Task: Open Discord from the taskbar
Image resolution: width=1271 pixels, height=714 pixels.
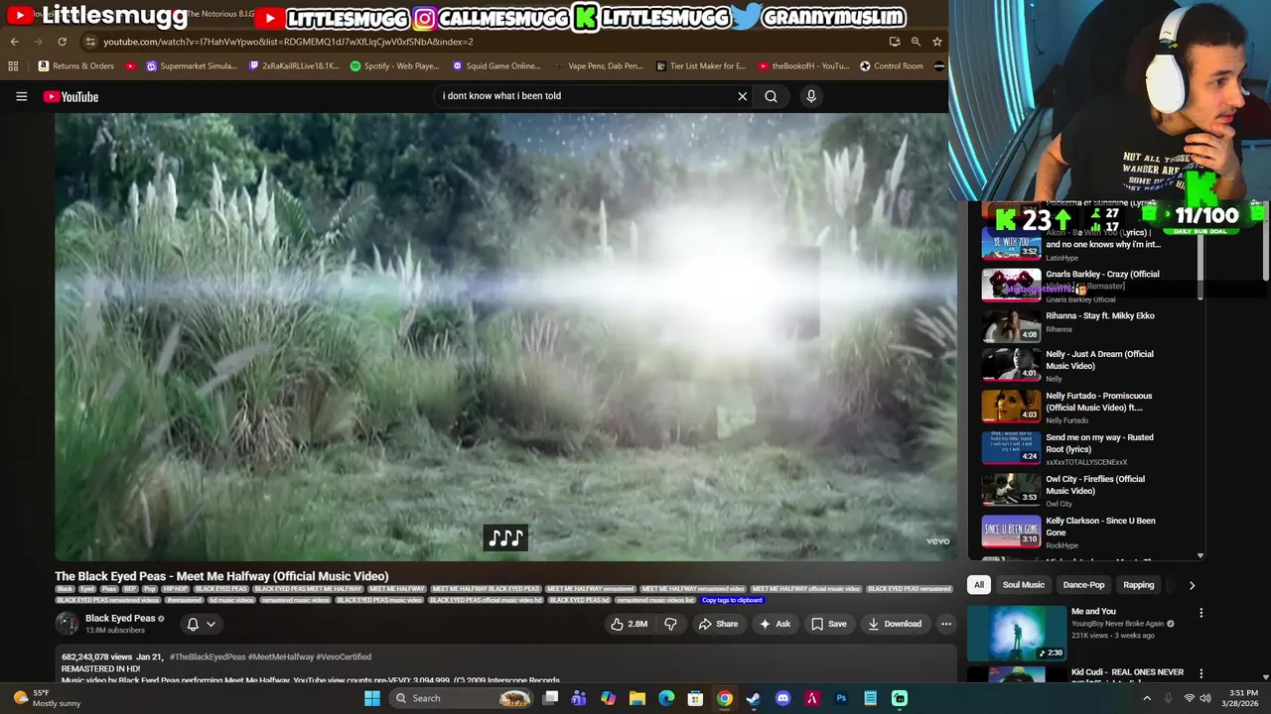Action: 782,698
